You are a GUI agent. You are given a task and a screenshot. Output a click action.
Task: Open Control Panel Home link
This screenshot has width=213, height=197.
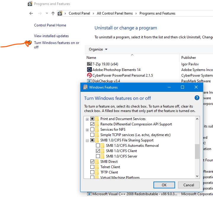point(50,25)
